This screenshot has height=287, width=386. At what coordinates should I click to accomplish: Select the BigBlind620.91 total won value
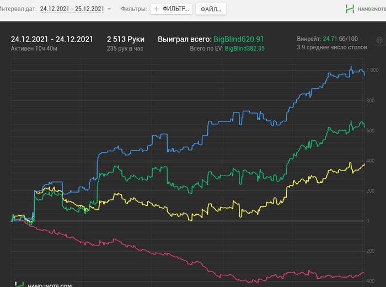(239, 39)
